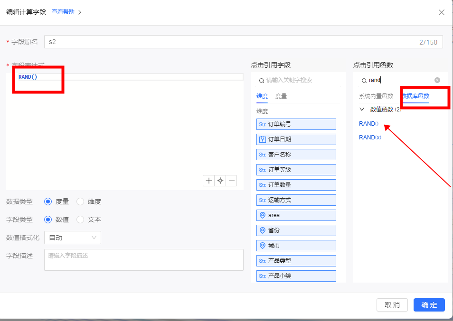
Task: Select the 维度 data type radio button
Action: coord(80,202)
